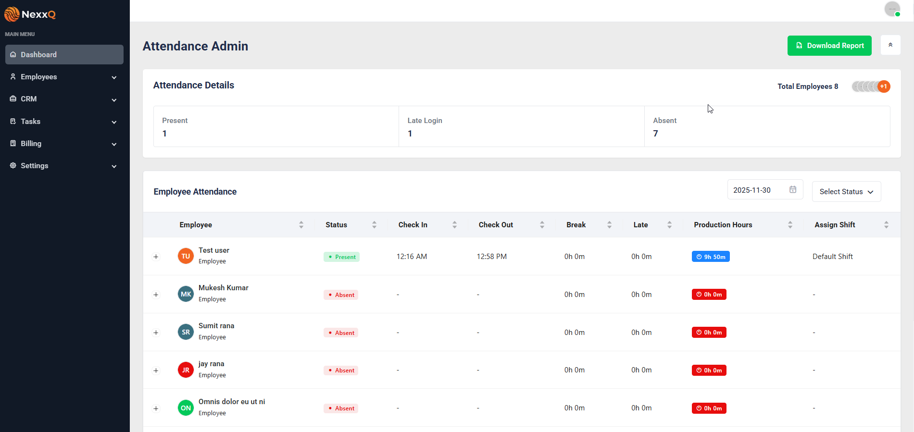
Task: Click Mukesh Kumar MK avatar
Action: pos(186,294)
